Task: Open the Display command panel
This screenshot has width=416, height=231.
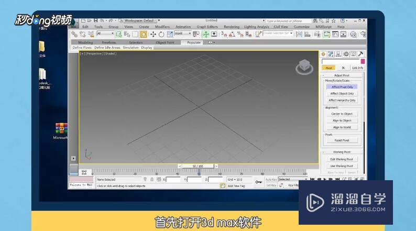Action: click(353, 54)
